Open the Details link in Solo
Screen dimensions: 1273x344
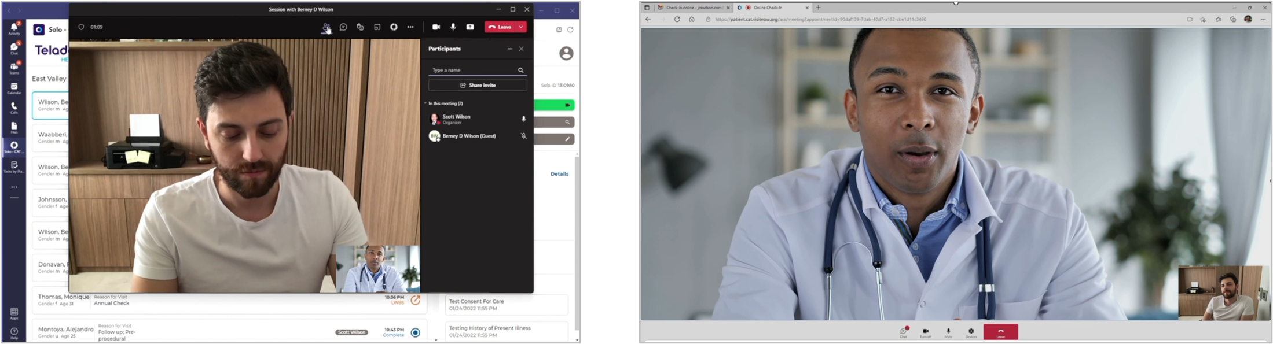[559, 174]
